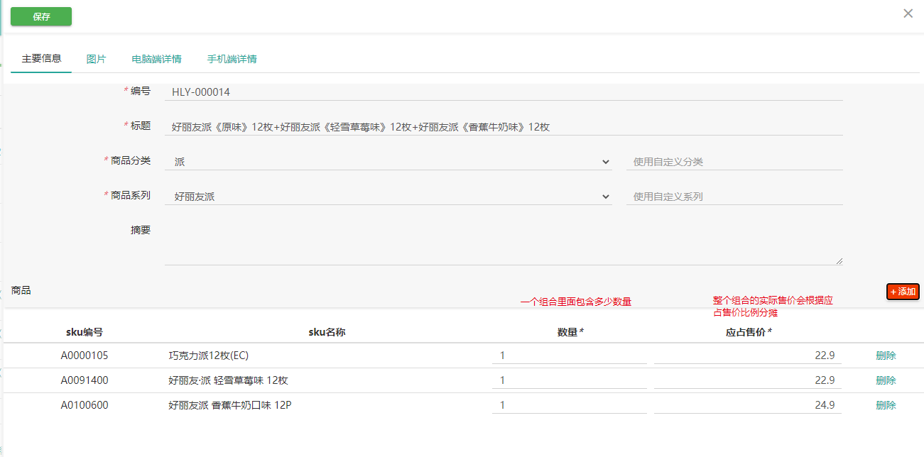Open the 手机端详情 tab
924x457 pixels.
(x=232, y=59)
